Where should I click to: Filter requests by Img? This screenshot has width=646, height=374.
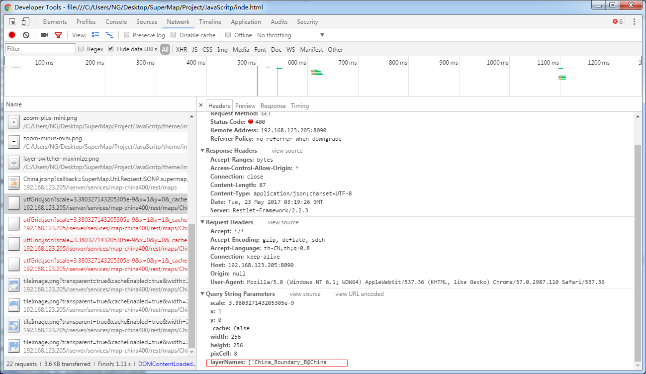[x=222, y=49]
